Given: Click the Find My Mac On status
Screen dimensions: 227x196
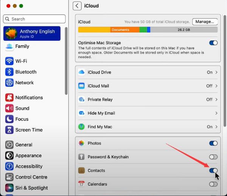Looking at the screenshot, I should tap(210, 127).
